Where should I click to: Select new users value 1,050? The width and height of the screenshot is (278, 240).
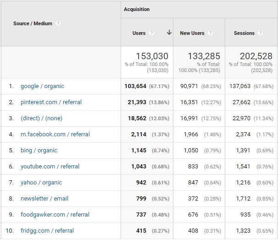[191, 151]
